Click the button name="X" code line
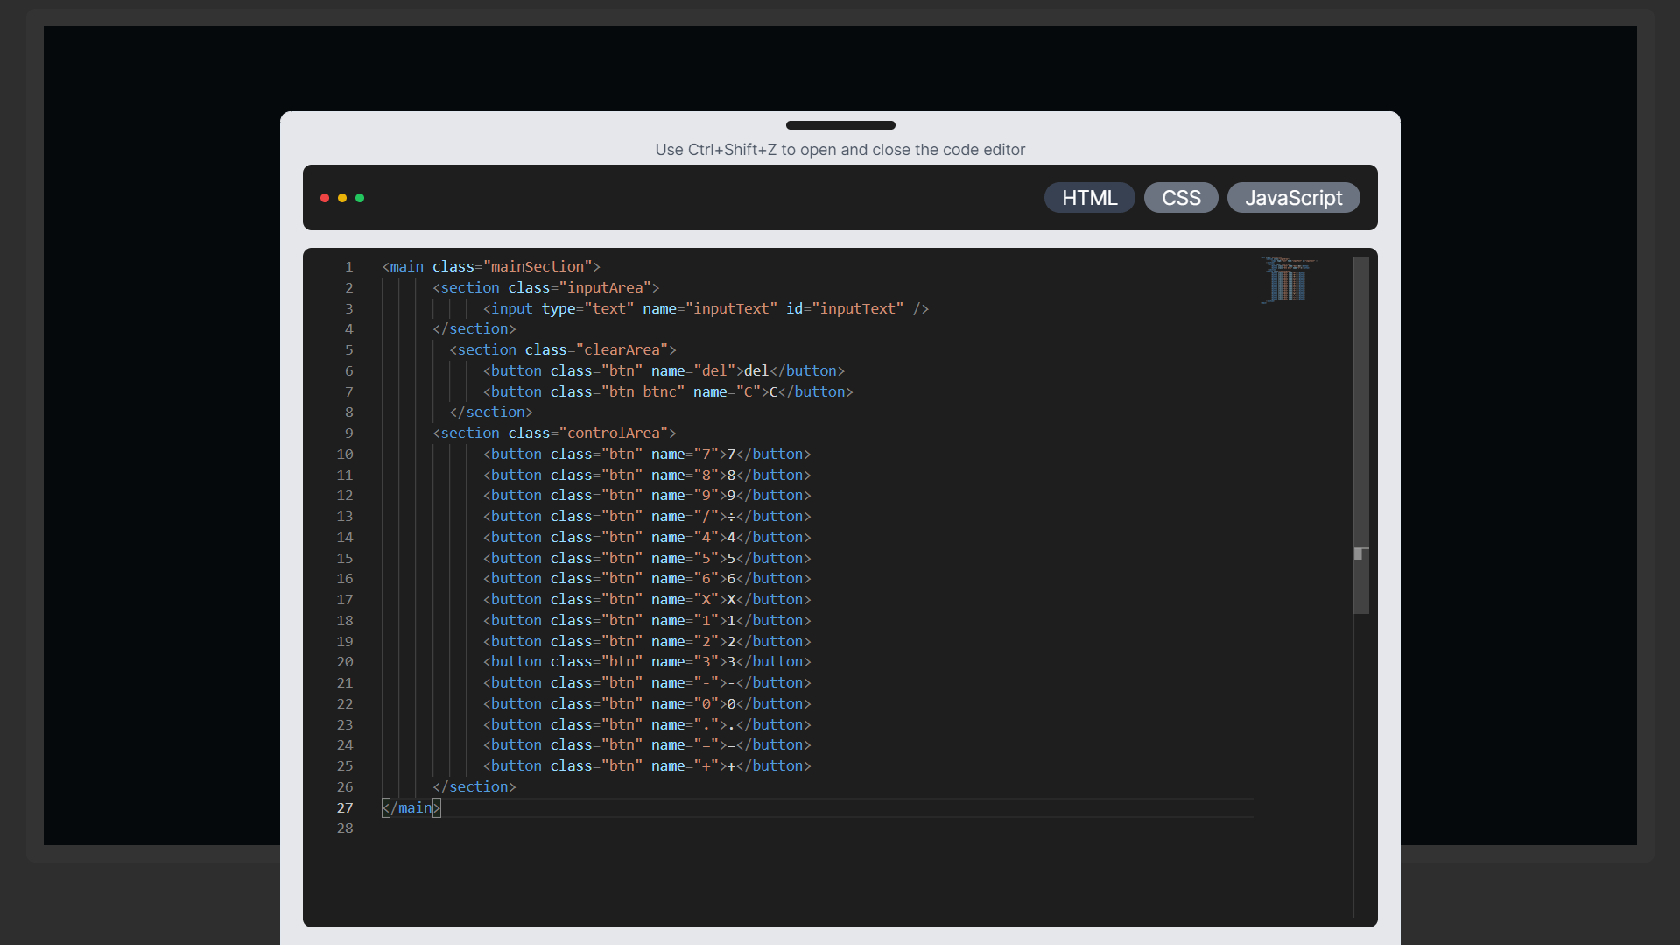 click(647, 599)
